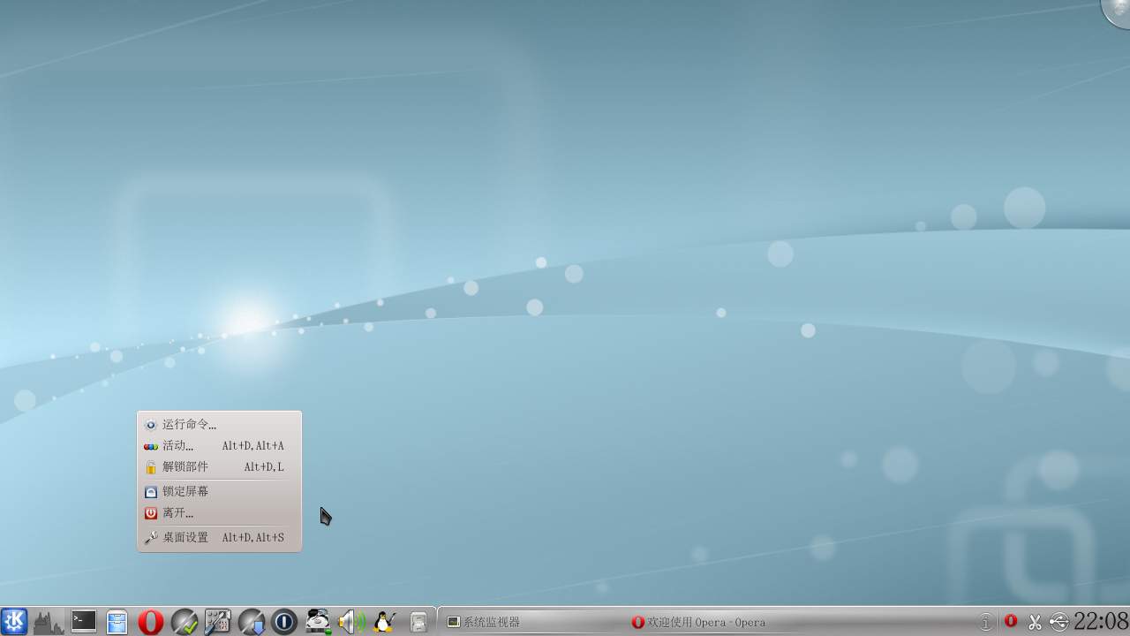Open 桌面设置 from context menu

pos(219,537)
